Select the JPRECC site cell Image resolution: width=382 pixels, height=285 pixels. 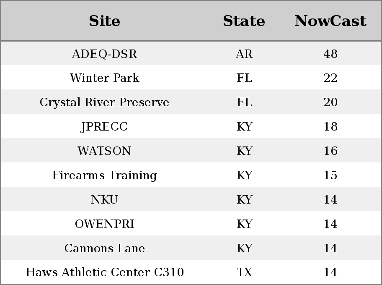(x=104, y=127)
